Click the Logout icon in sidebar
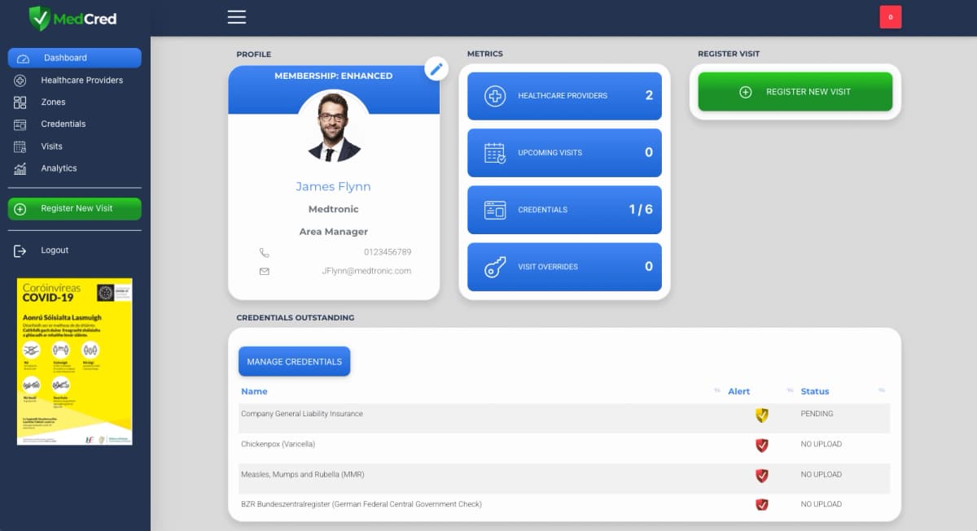This screenshot has width=977, height=531. tap(20, 250)
